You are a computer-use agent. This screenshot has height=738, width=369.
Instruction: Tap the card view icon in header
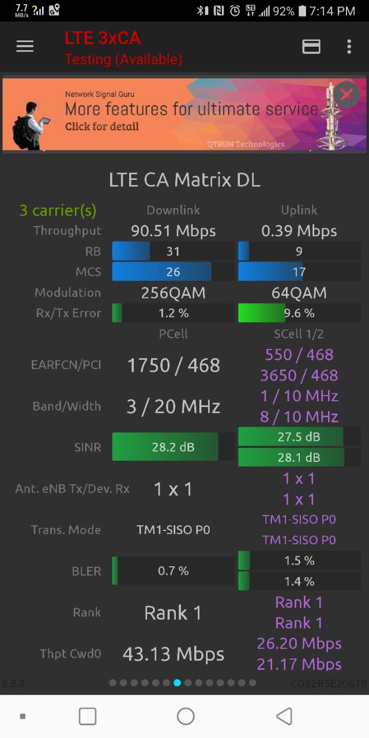pos(311,47)
